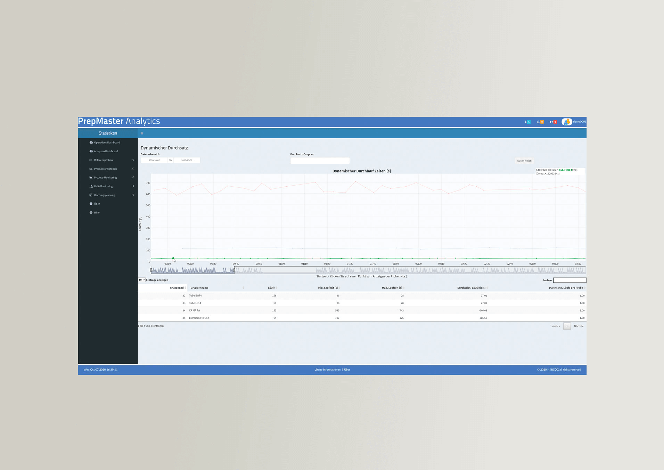
Task: Toggle the sidebar hamburger menu icon
Action: tap(142, 133)
